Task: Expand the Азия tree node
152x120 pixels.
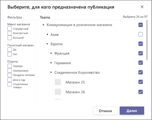Action: [48, 34]
